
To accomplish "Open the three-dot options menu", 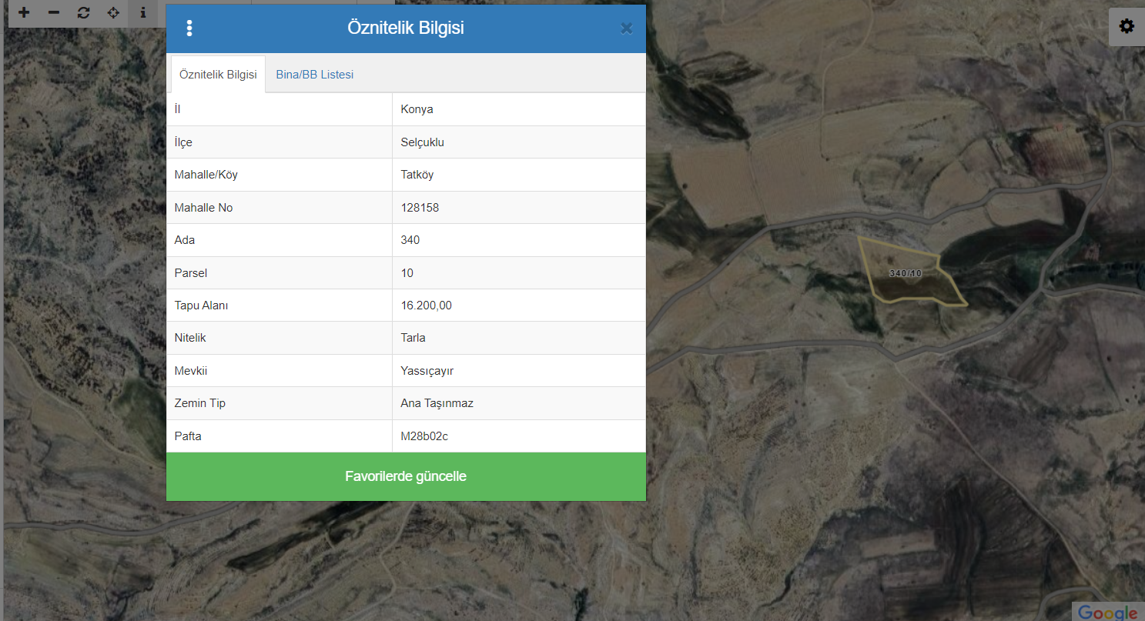I will click(x=189, y=28).
